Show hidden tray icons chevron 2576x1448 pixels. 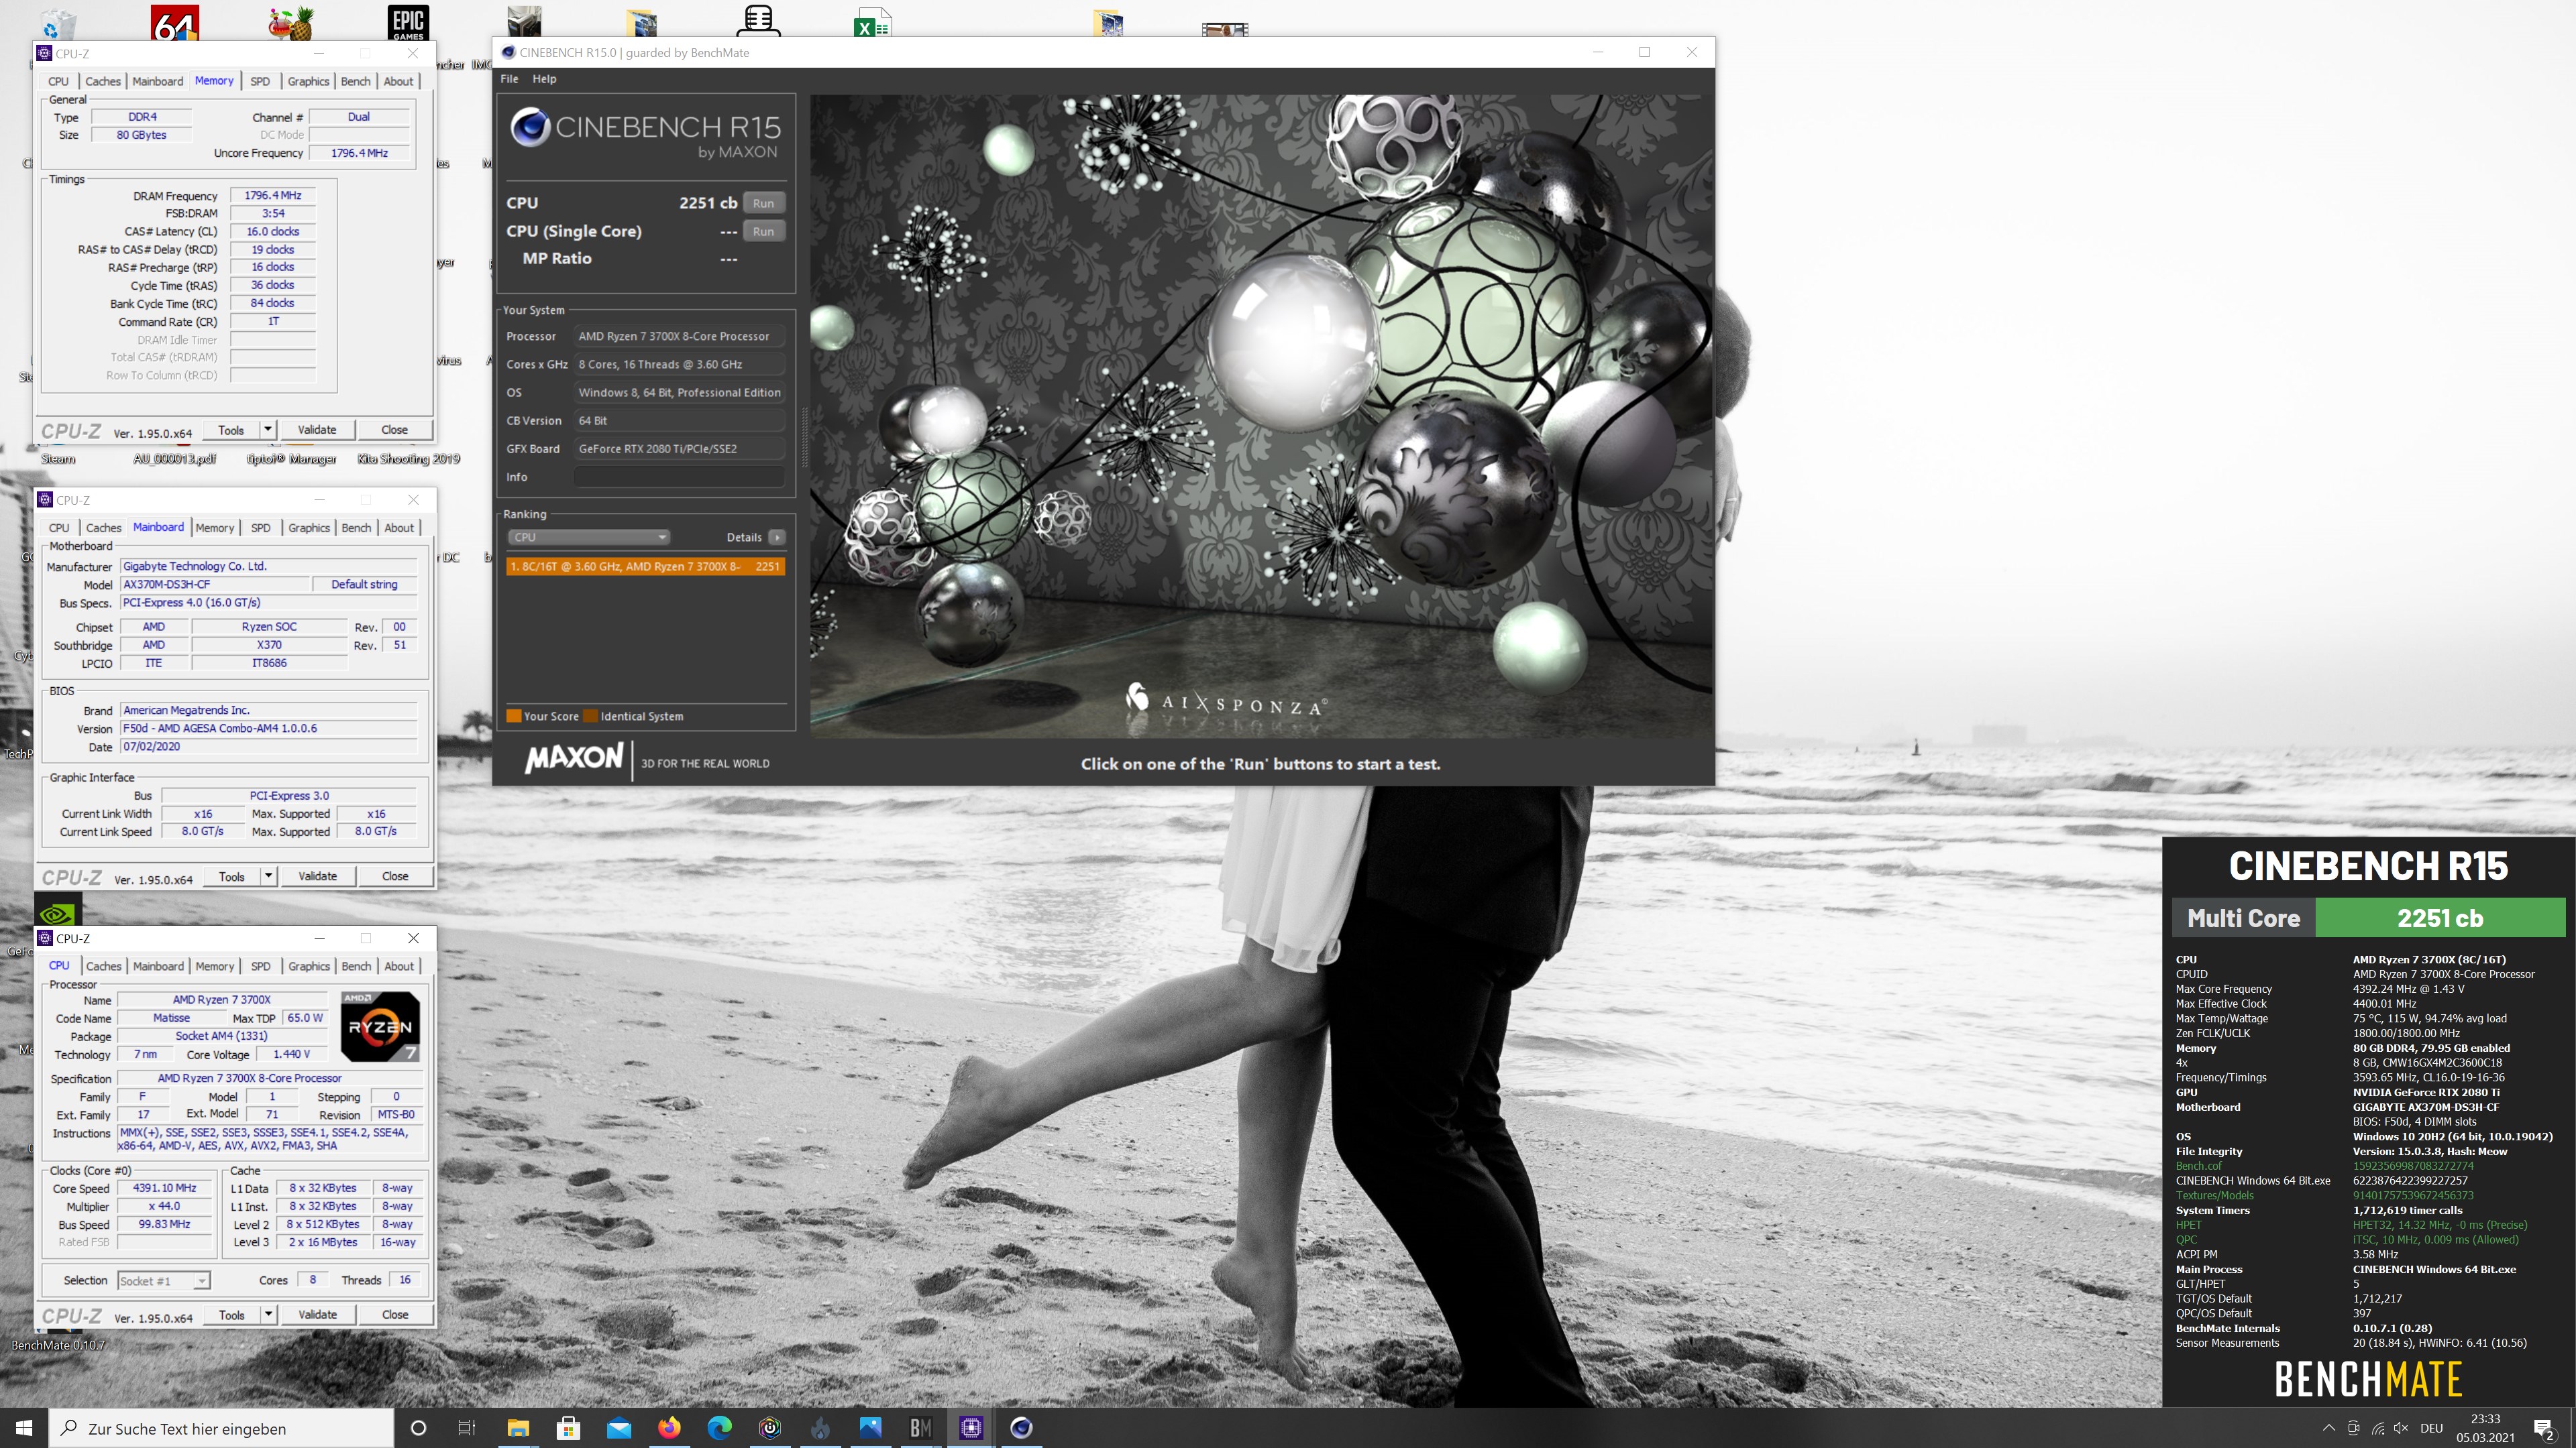(2328, 1428)
